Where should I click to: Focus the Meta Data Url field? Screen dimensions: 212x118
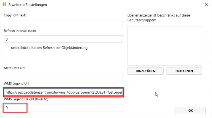pyautogui.click(x=63, y=77)
